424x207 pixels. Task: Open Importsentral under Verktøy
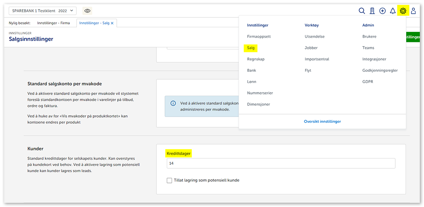coord(317,59)
